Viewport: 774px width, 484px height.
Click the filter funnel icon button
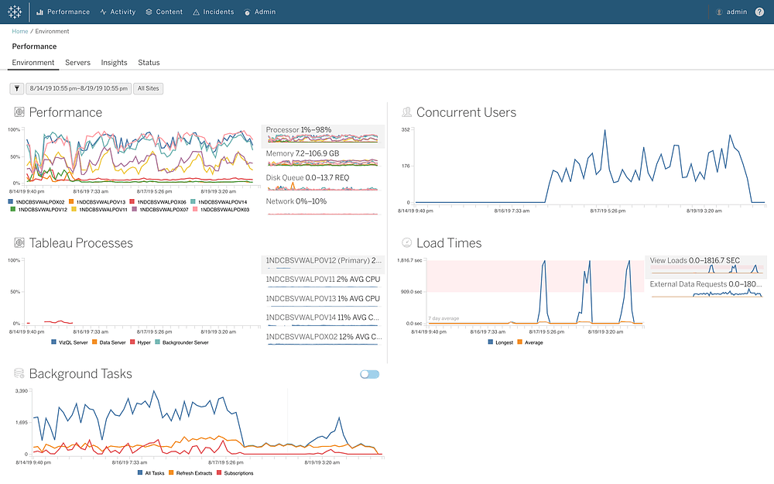(17, 88)
